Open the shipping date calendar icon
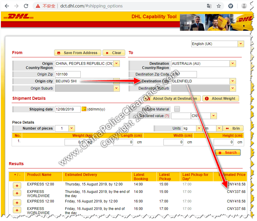The width and height of the screenshot is (257, 221). [84, 109]
